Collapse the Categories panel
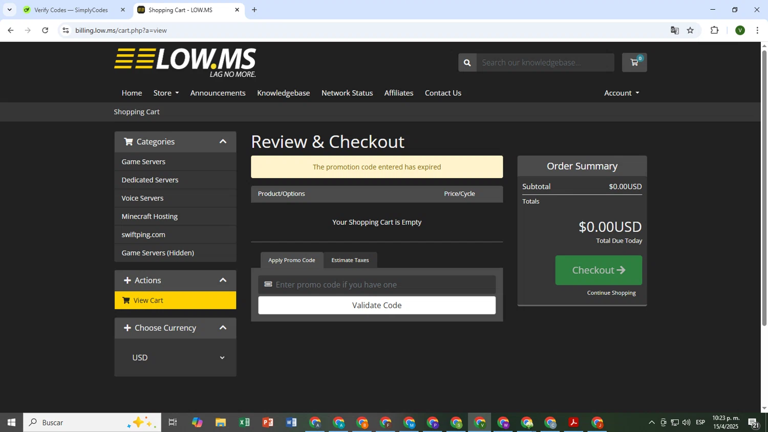The height and width of the screenshot is (432, 768). [x=223, y=142]
